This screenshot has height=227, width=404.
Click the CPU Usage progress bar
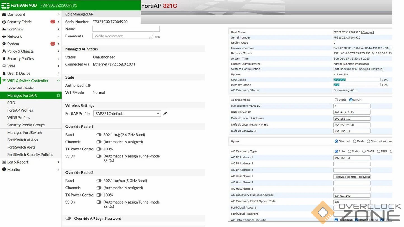(x=357, y=80)
